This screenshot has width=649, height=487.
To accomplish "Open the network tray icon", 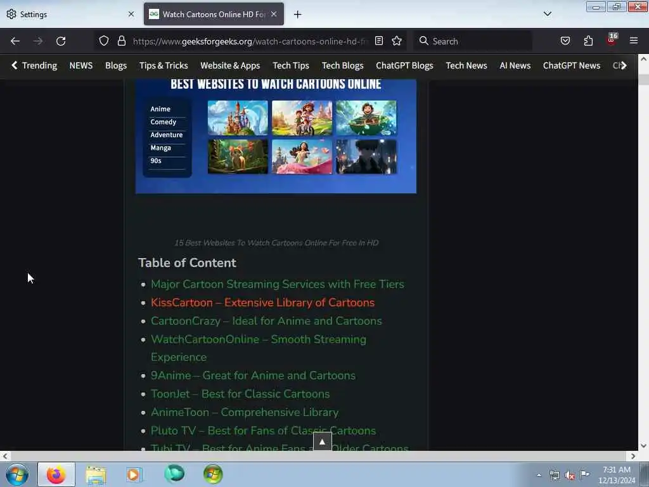I will [x=554, y=476].
